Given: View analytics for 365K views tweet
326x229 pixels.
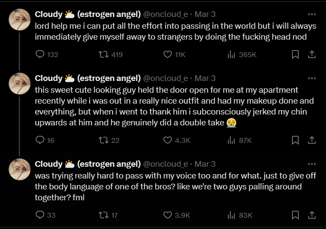Looking at the screenshot, I should point(231,54).
